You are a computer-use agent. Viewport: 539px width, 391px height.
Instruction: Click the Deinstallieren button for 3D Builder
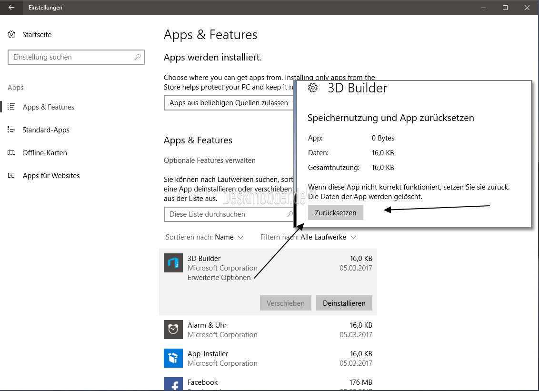[x=344, y=303]
